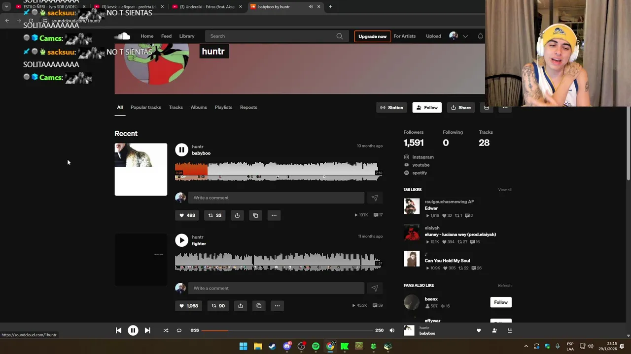Send comment on babyboo track
631x354 pixels.
[375, 198]
